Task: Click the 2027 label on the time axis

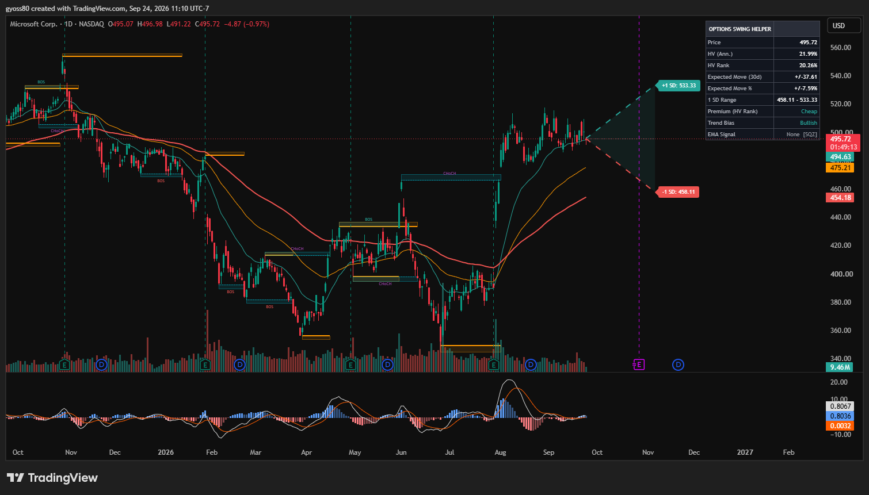Action: click(745, 452)
